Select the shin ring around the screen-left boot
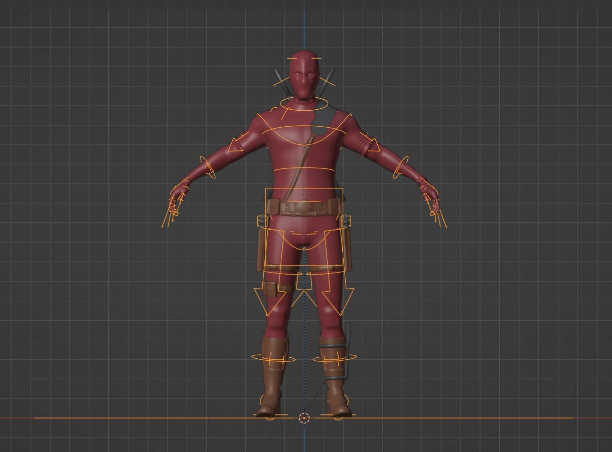 [273, 358]
